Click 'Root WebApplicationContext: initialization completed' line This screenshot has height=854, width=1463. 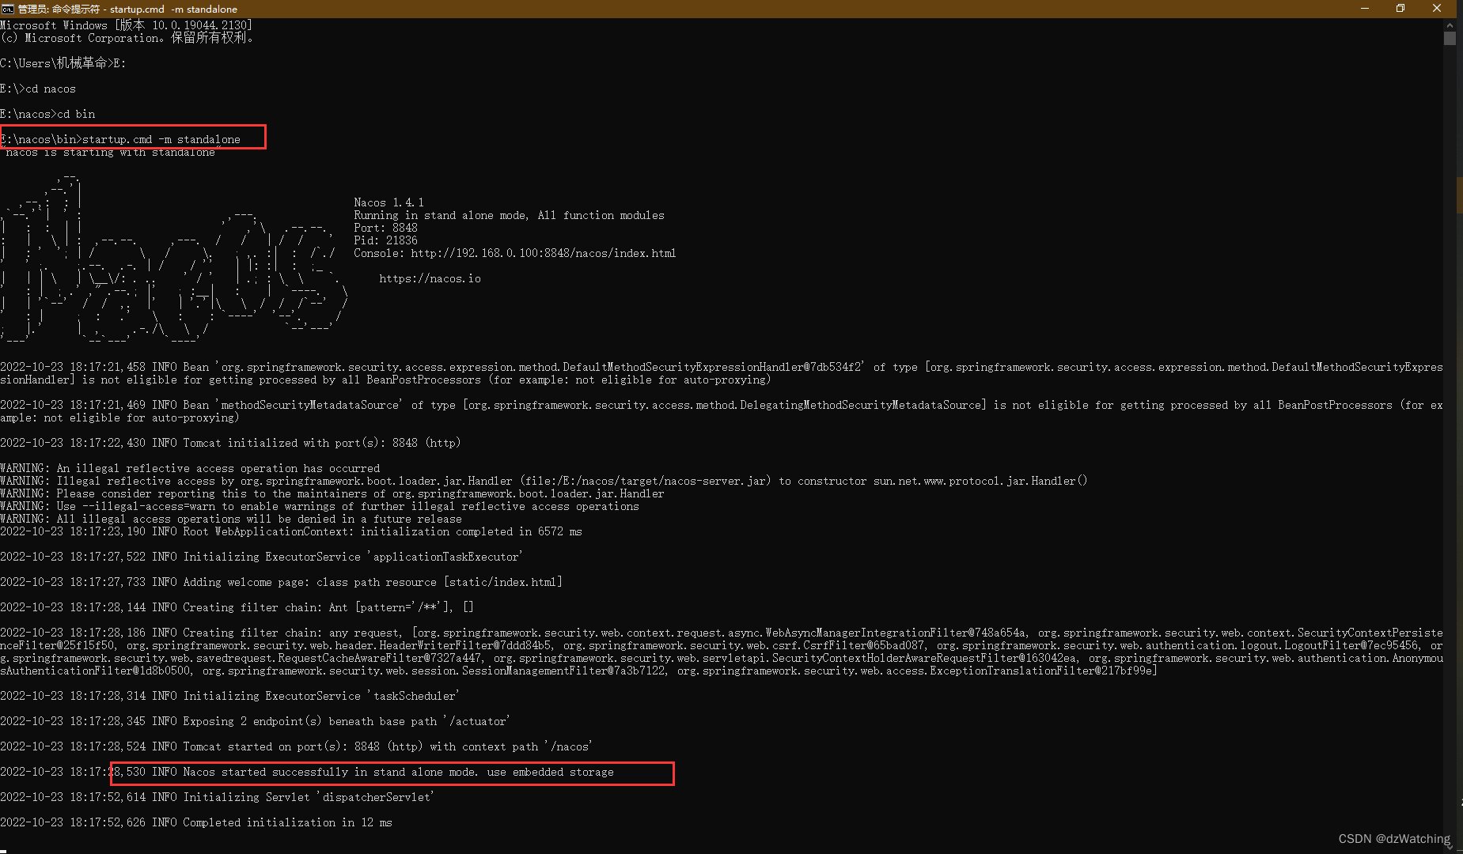[x=291, y=531]
